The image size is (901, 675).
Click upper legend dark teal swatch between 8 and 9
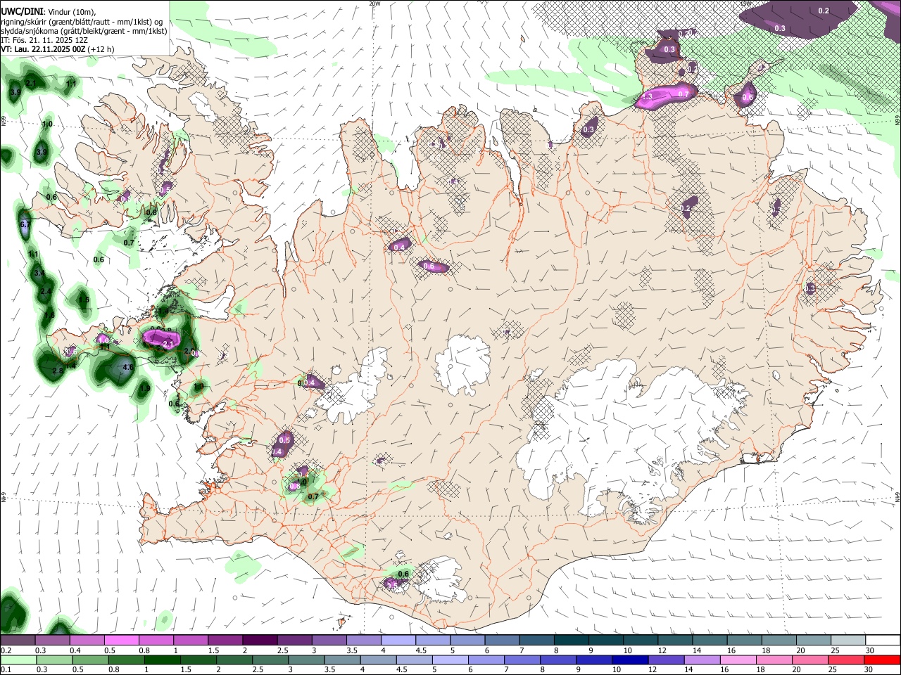pos(572,640)
